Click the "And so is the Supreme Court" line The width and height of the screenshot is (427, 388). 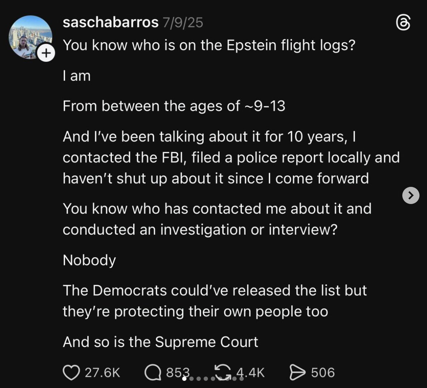[160, 342]
